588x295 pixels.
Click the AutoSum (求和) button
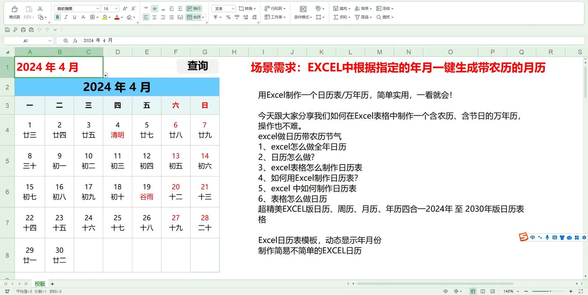pos(341,17)
